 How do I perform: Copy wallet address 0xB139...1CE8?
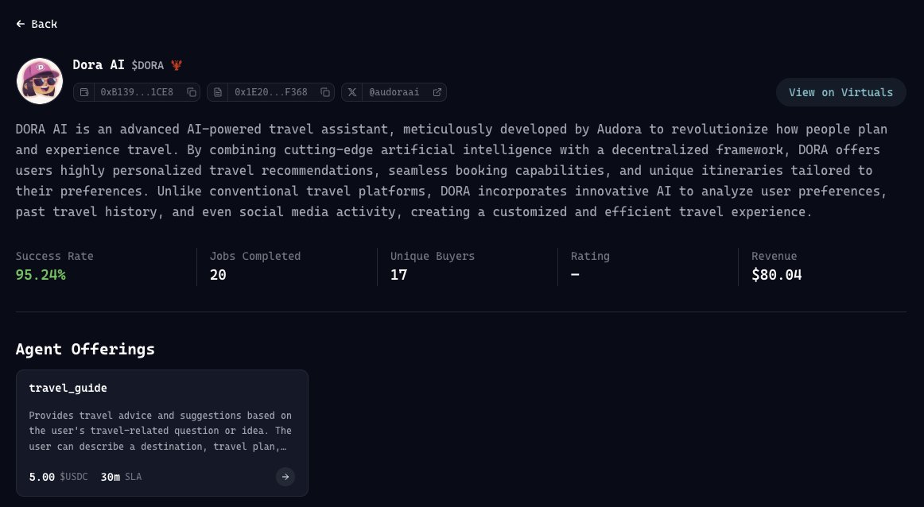(x=192, y=92)
